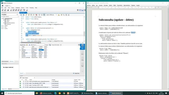Click the Filter objects search field
This screenshot has width=169, height=95.
(x=11, y=16)
